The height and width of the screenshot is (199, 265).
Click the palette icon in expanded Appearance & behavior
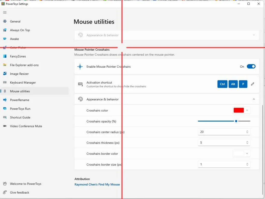point(80,99)
